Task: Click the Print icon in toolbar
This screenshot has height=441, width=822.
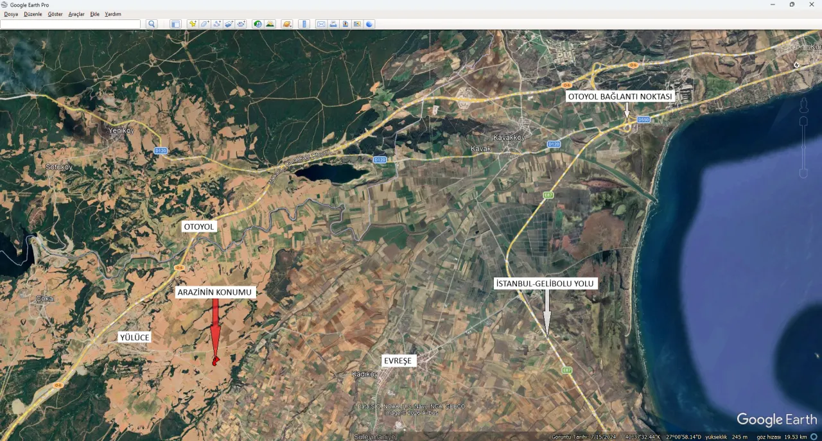Action: [x=333, y=24]
